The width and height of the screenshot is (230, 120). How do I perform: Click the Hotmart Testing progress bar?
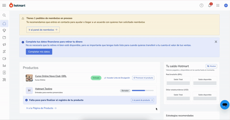143,91
